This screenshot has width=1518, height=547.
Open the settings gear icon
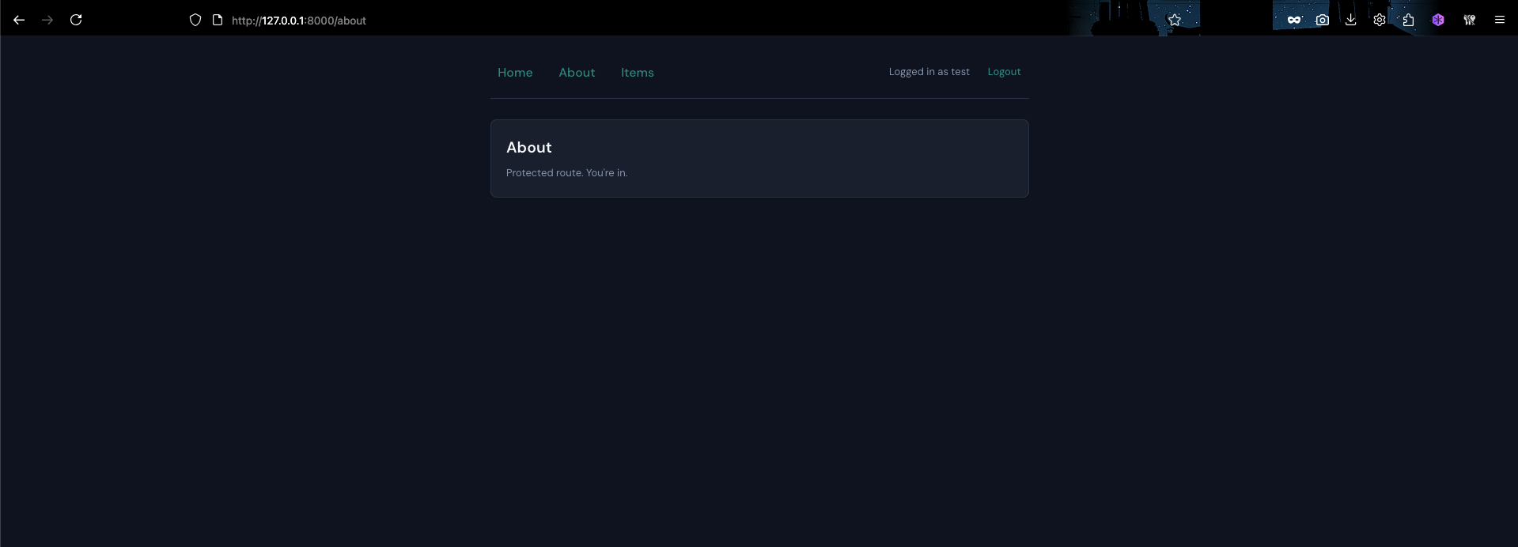(1380, 20)
